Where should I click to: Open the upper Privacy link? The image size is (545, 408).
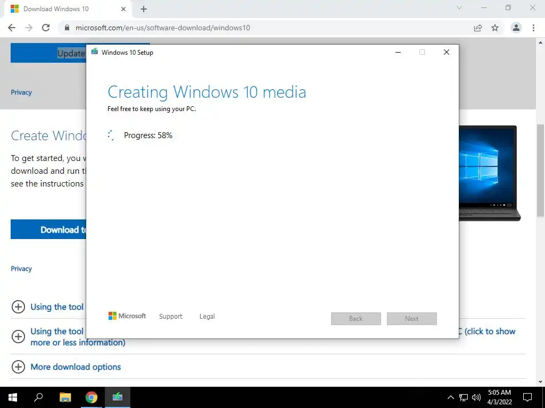[x=21, y=92]
